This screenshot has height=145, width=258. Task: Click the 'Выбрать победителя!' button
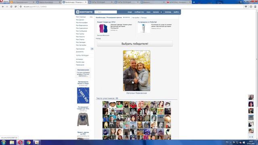point(135,44)
